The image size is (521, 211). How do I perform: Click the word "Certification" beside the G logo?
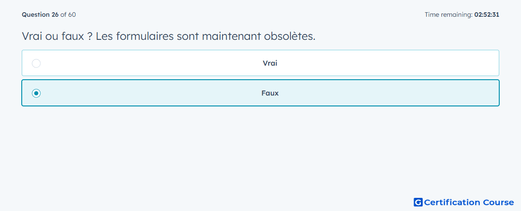coord(452,202)
